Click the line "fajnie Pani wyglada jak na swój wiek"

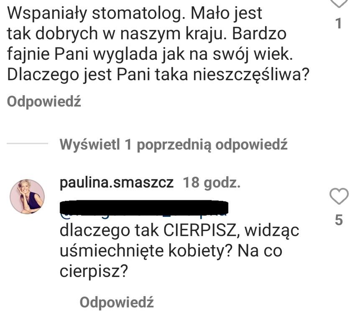[x=150, y=54]
